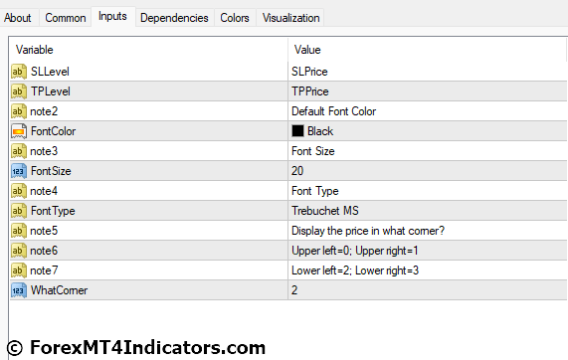This screenshot has width=568, height=360.
Task: Select the Inputs tab
Action: tap(112, 16)
